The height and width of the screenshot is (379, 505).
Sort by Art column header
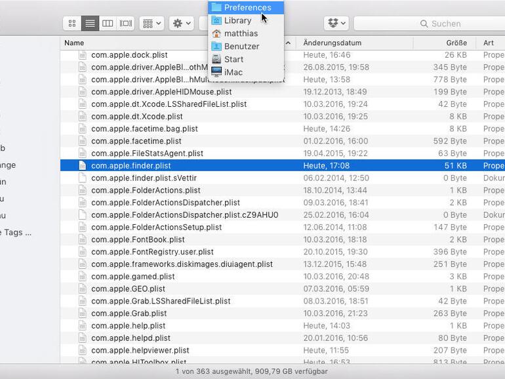coord(490,43)
